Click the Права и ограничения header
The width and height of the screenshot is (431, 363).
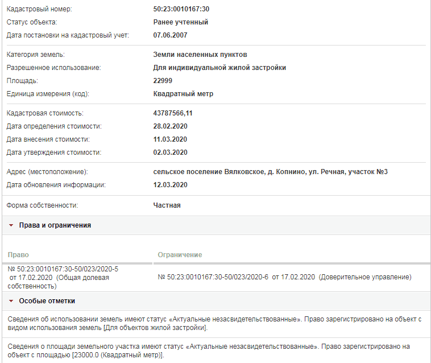(x=55, y=225)
